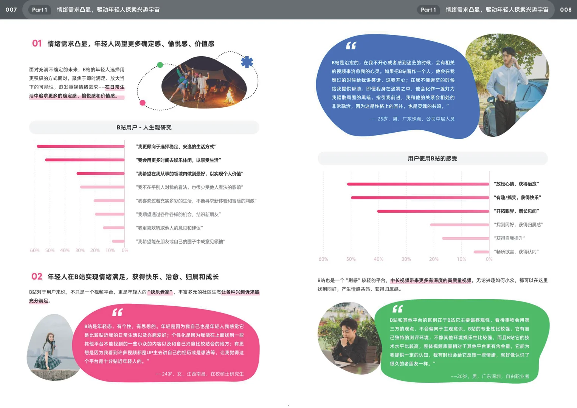Click the blue asterisk decoration near the camping photo
This screenshot has width=577, height=408.
coord(248,63)
